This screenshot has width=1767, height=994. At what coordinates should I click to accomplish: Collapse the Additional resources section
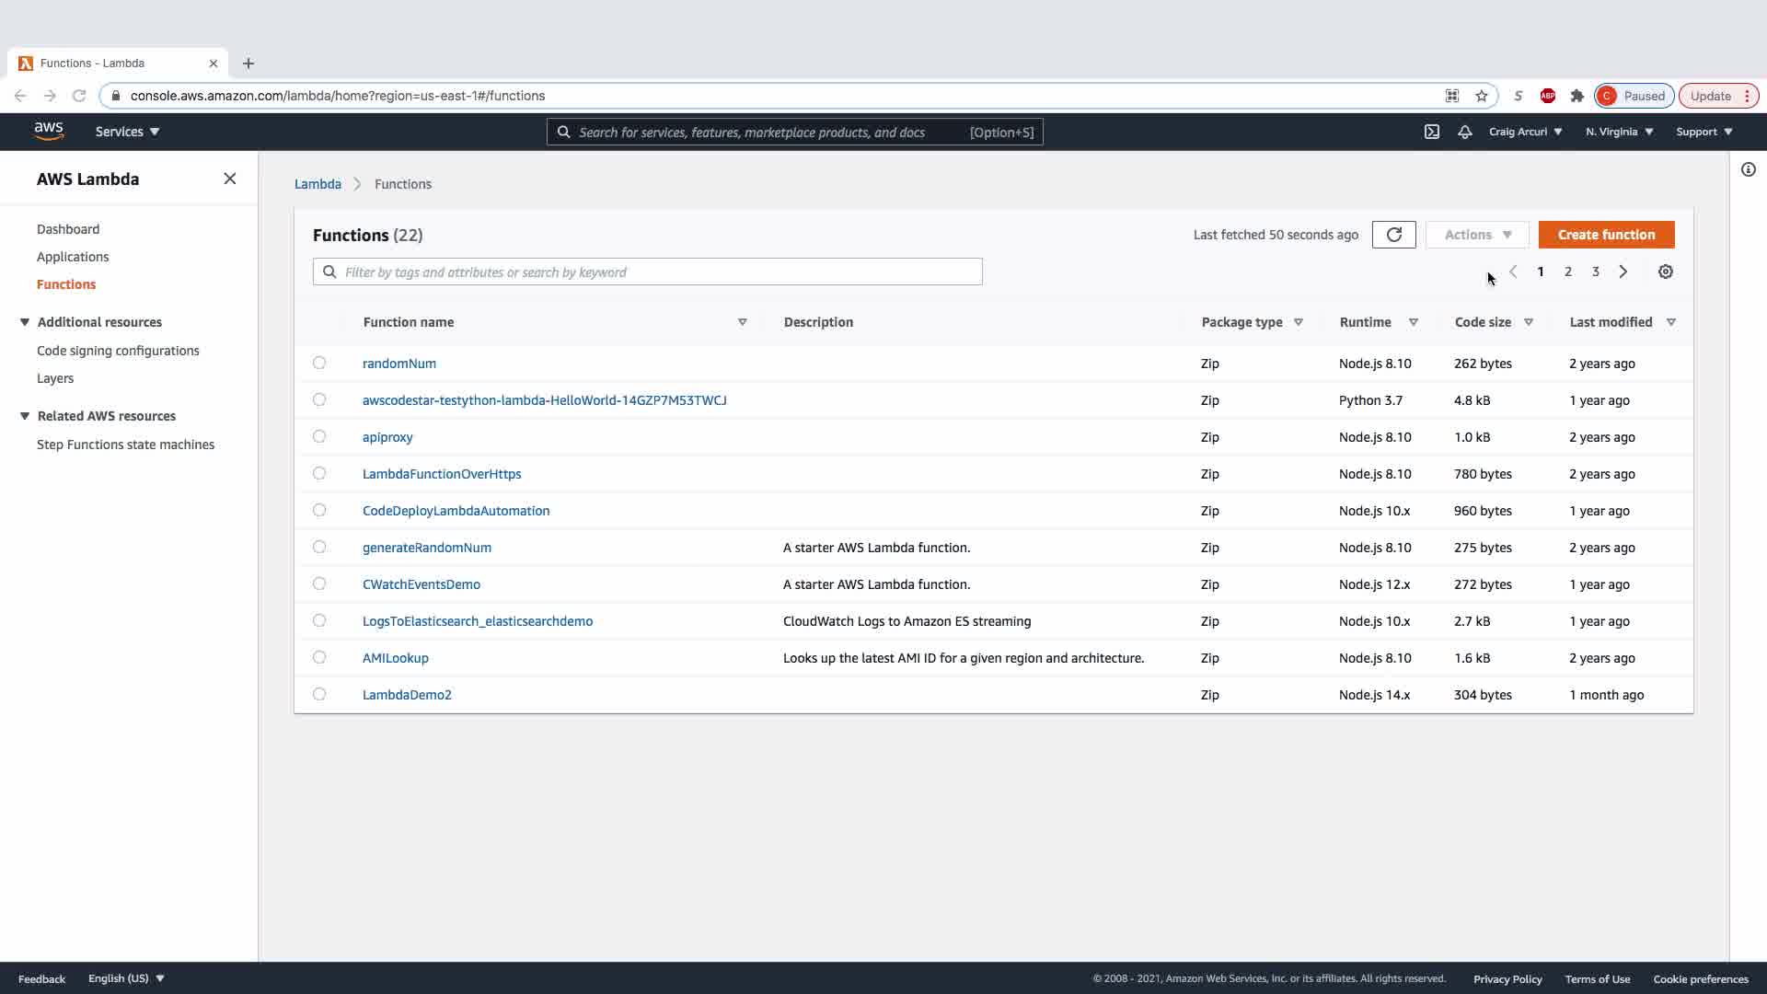[25, 322]
